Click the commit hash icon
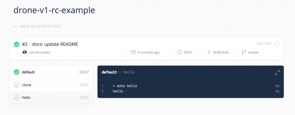 [209, 52]
